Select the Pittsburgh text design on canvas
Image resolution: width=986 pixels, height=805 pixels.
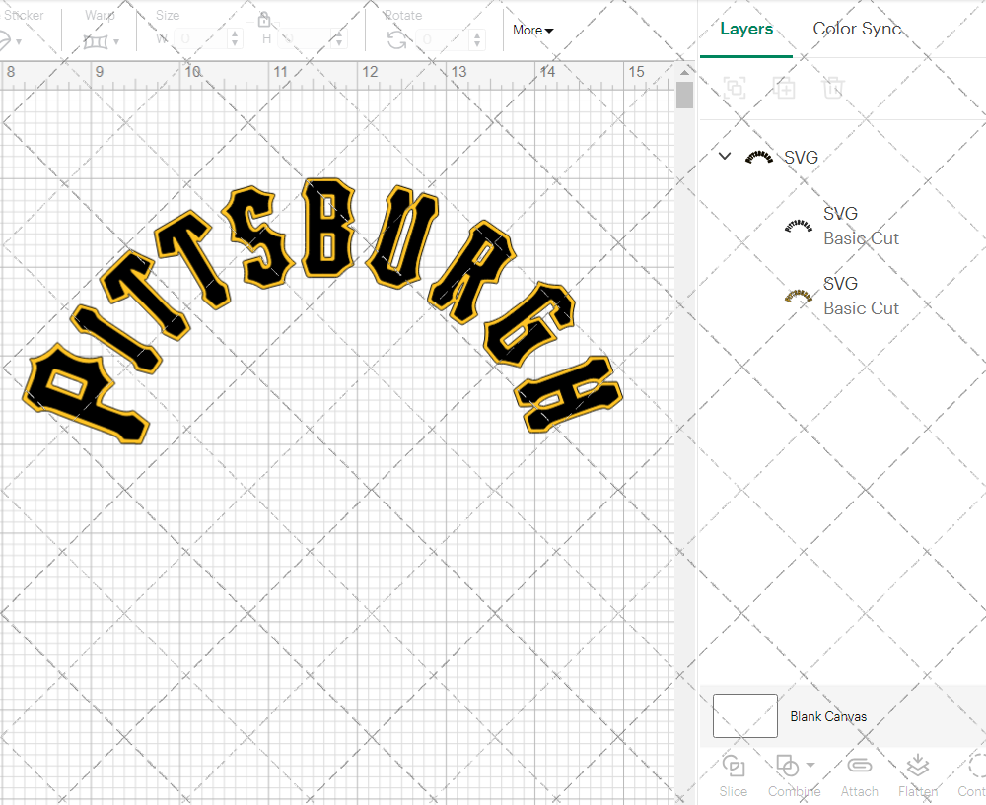tap(322, 311)
